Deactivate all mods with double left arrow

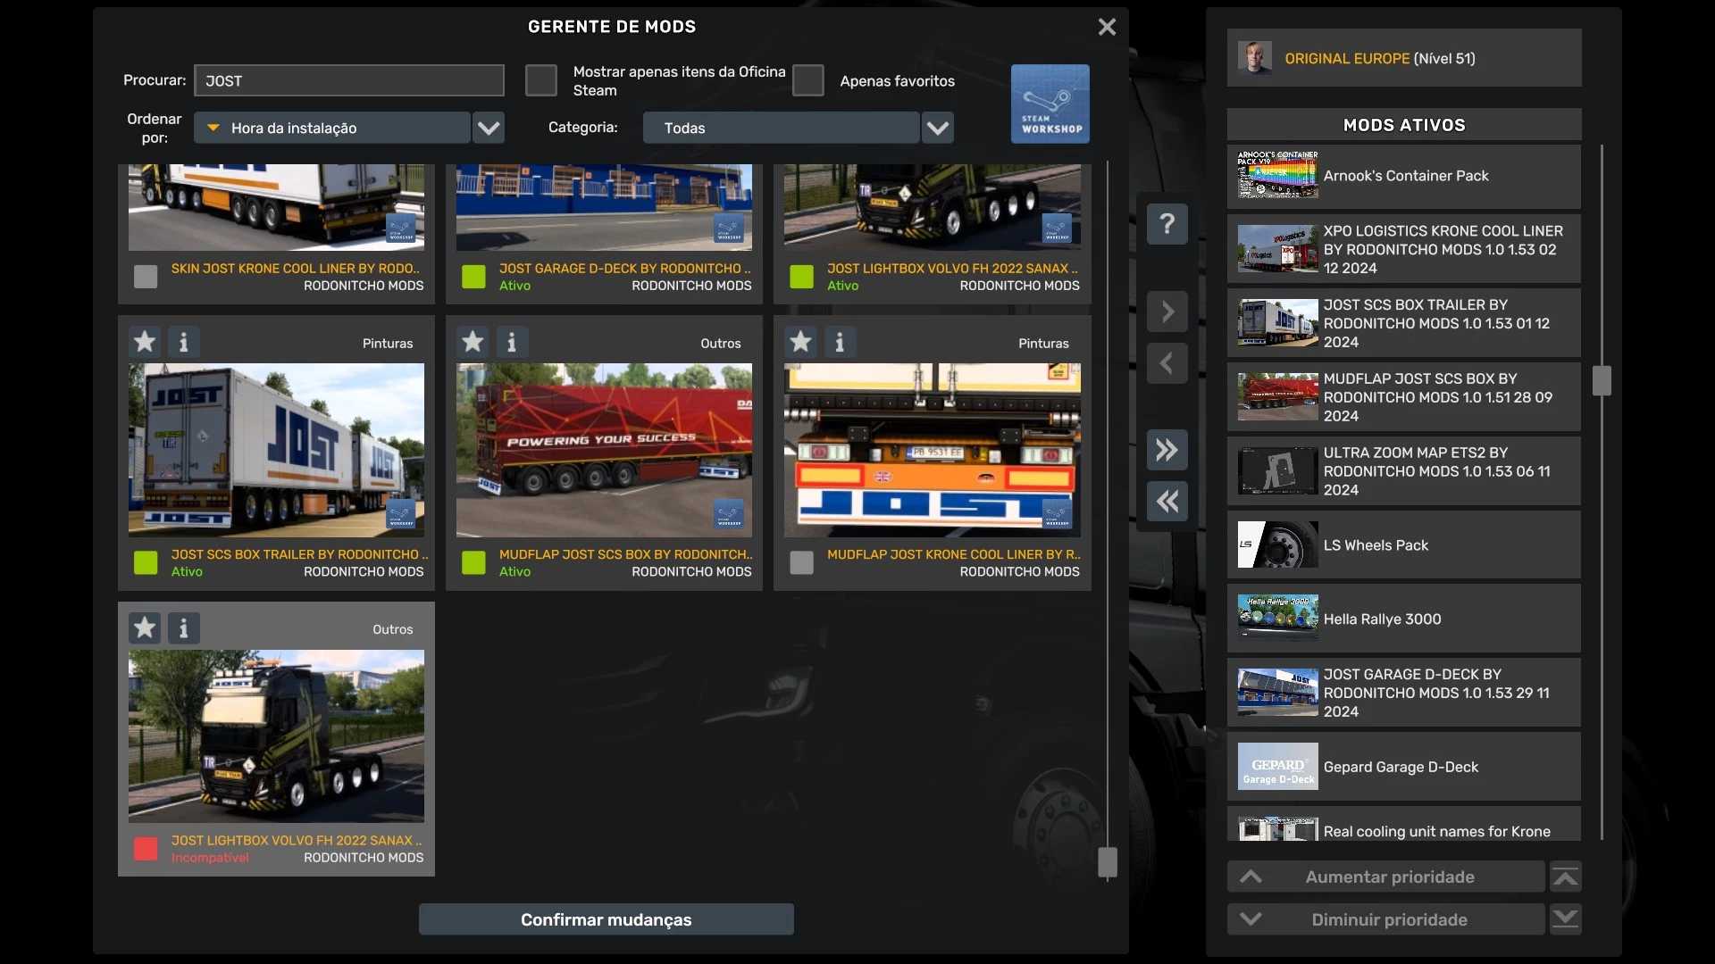click(x=1167, y=502)
